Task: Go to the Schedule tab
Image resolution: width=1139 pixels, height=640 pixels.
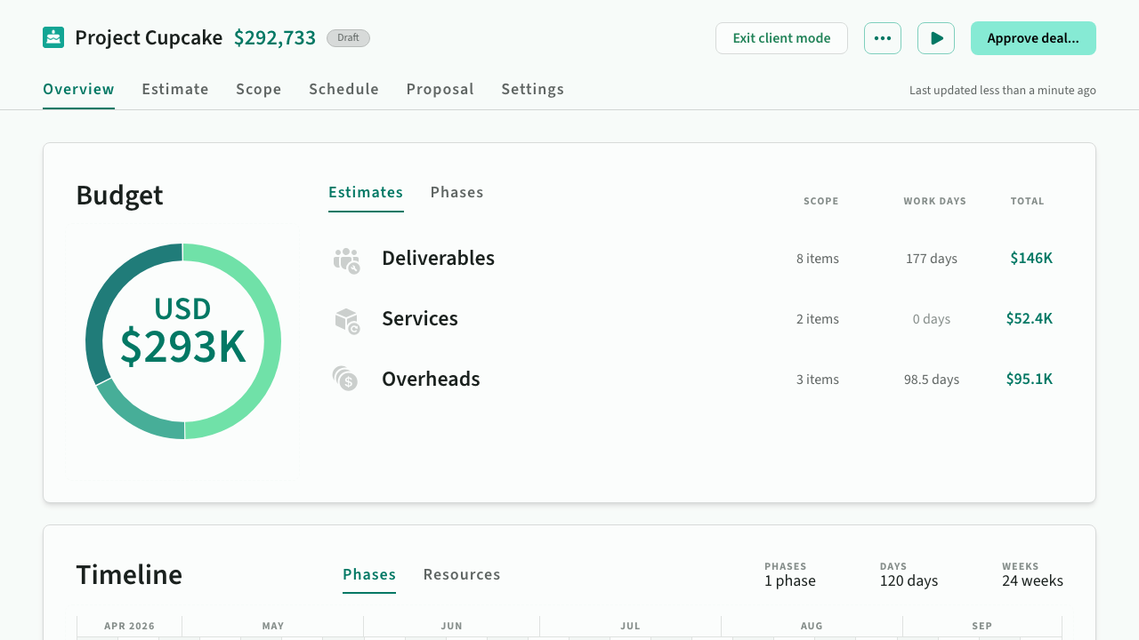Action: 343,89
